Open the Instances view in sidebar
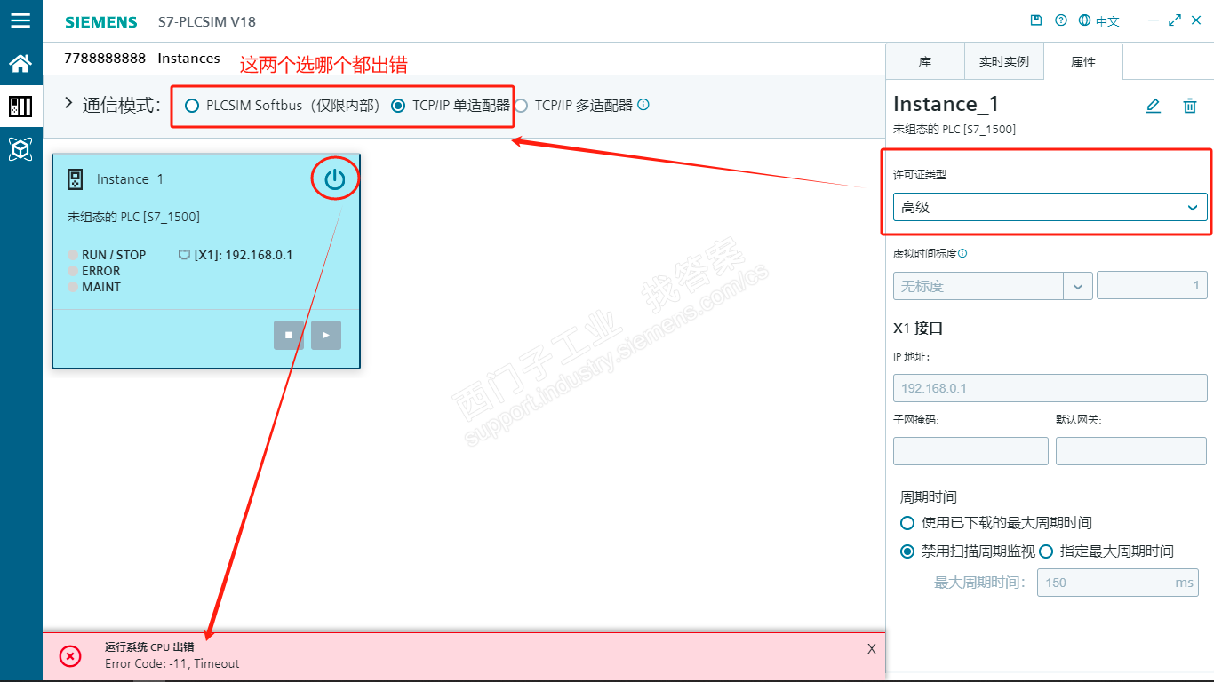The image size is (1214, 682). (x=20, y=107)
